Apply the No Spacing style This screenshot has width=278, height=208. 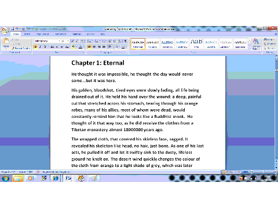click(152, 44)
